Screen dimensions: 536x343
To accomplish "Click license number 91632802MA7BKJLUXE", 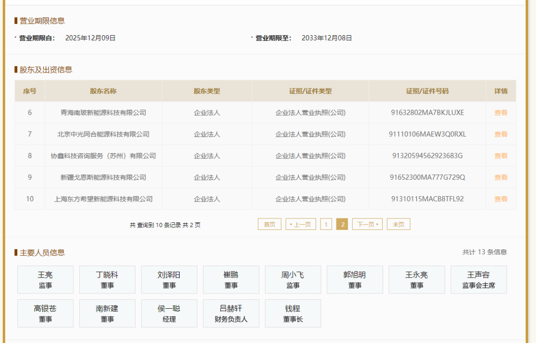I will point(427,113).
